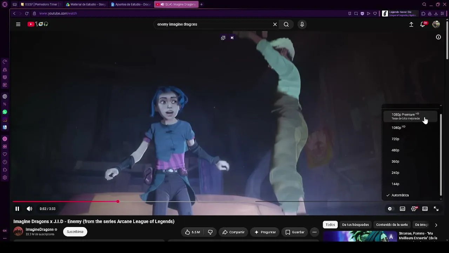
Task: Pick 240p video quality
Action: pyautogui.click(x=410, y=173)
